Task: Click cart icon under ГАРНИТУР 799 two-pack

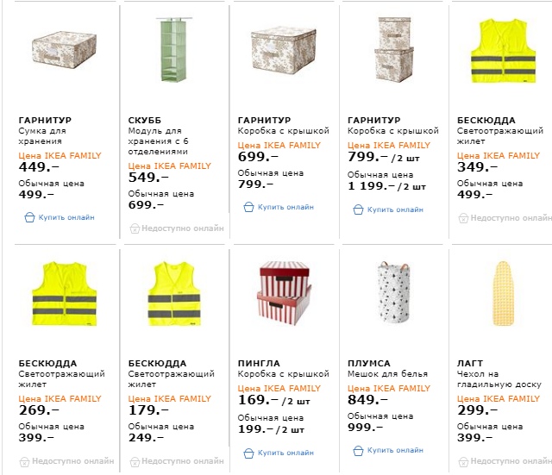Action: (x=359, y=209)
